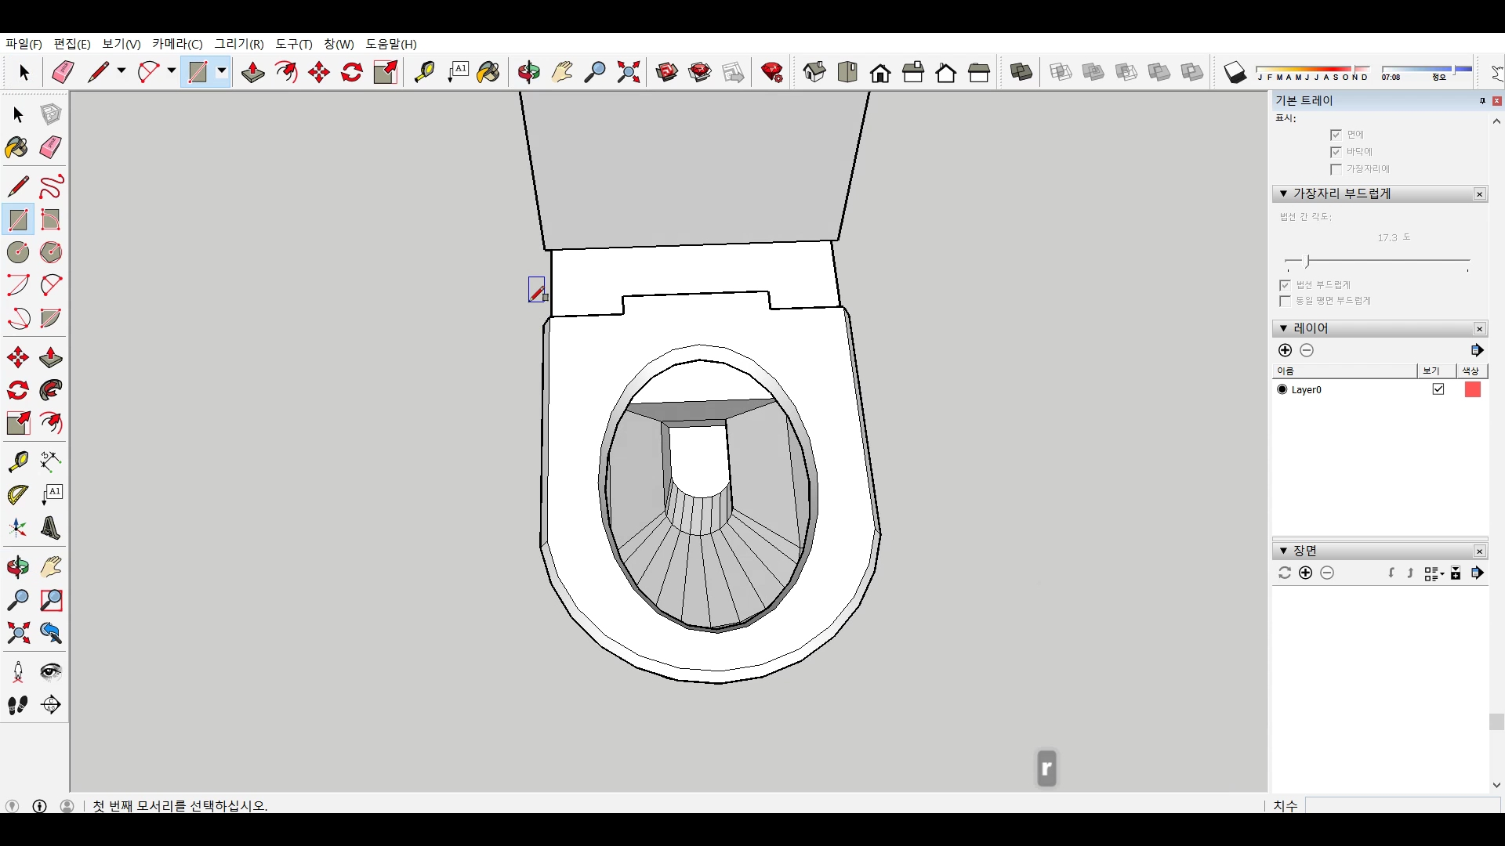The image size is (1505, 846).
Task: Select the Protractor tool
Action: point(17,495)
